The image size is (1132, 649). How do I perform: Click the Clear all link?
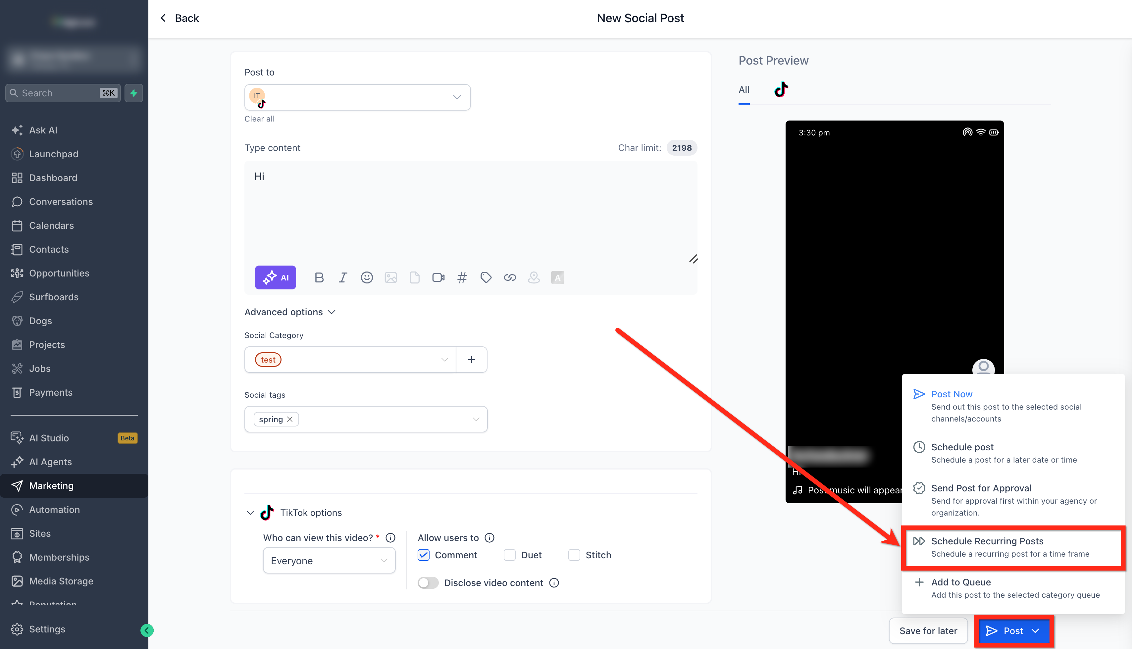[259, 119]
